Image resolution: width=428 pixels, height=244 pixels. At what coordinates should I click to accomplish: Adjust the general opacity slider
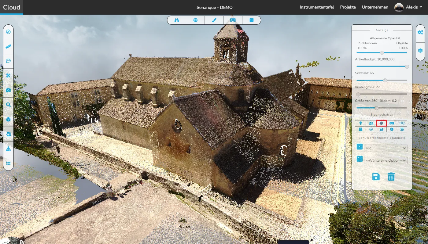(x=382, y=52)
